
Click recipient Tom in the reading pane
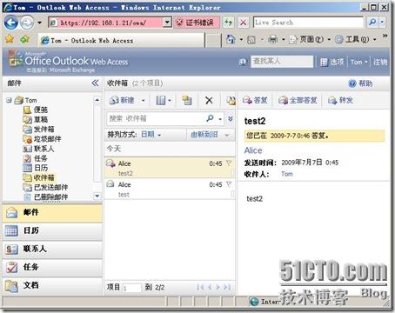(287, 174)
